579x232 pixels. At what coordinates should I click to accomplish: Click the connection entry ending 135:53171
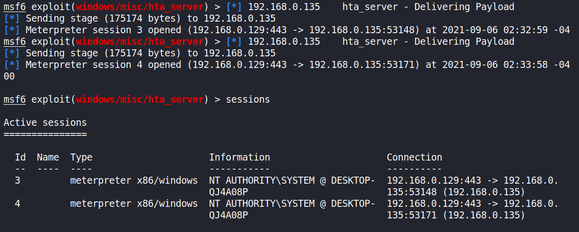coord(472,209)
